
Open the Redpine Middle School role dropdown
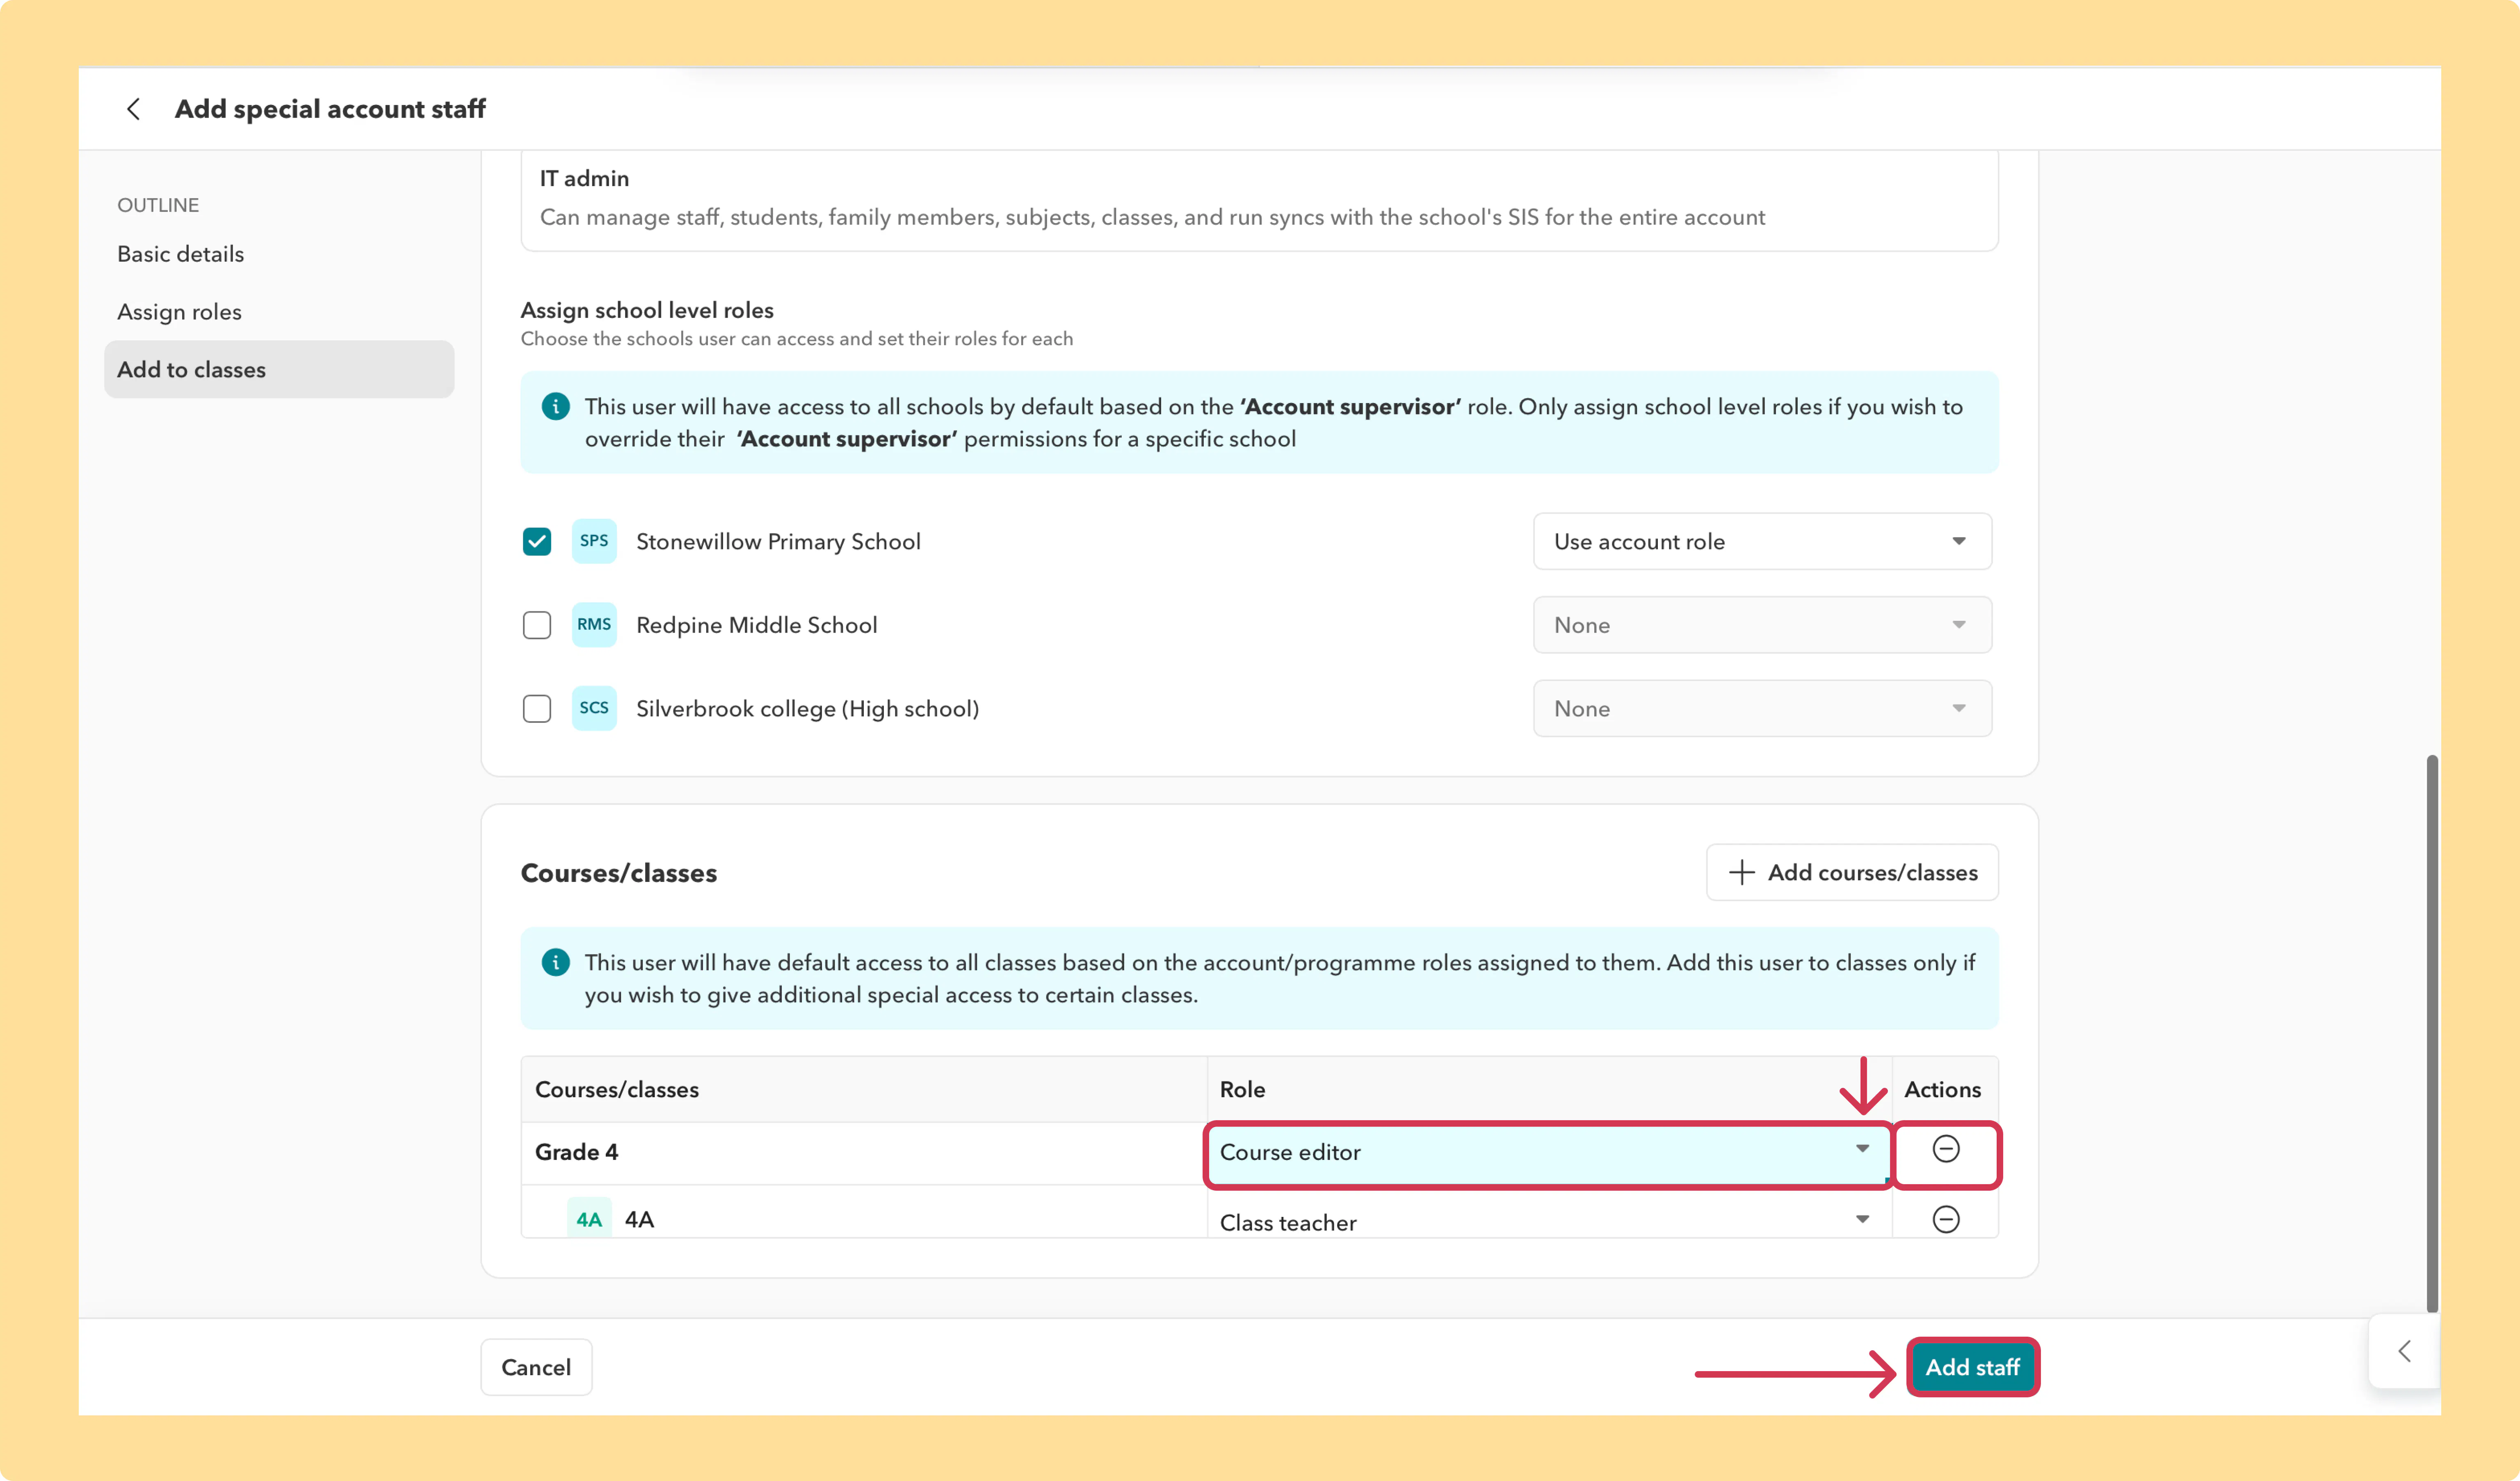1762,625
